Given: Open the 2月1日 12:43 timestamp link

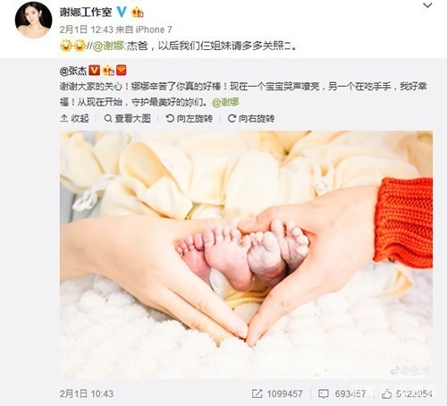Looking at the screenshot, I should point(87,30).
